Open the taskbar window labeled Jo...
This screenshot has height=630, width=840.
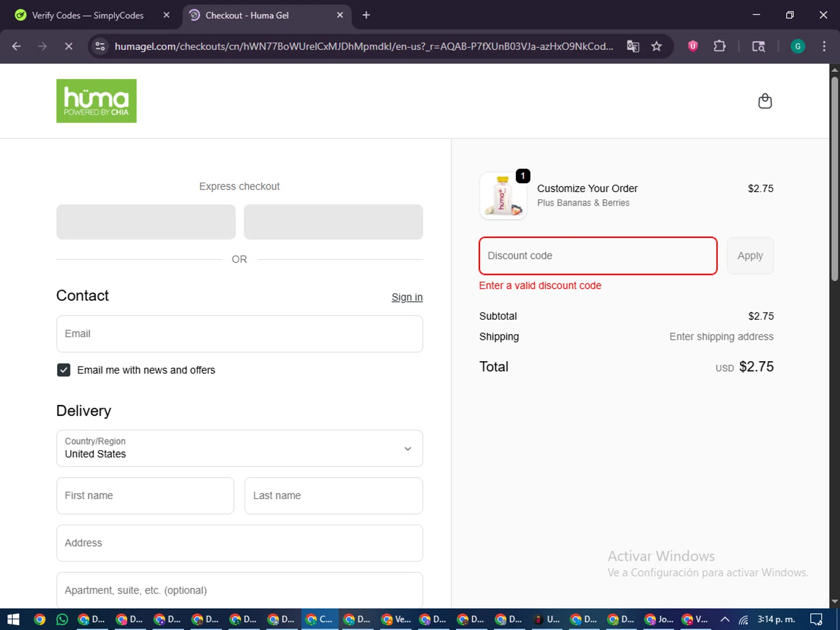click(x=660, y=619)
